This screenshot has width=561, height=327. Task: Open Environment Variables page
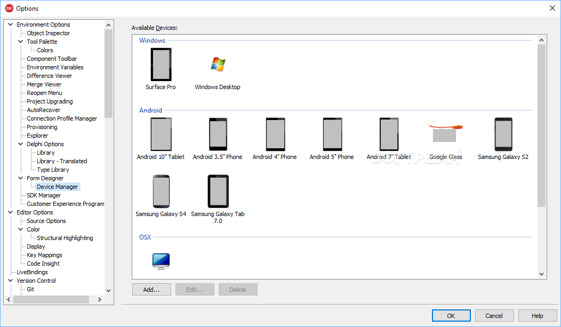tap(55, 67)
